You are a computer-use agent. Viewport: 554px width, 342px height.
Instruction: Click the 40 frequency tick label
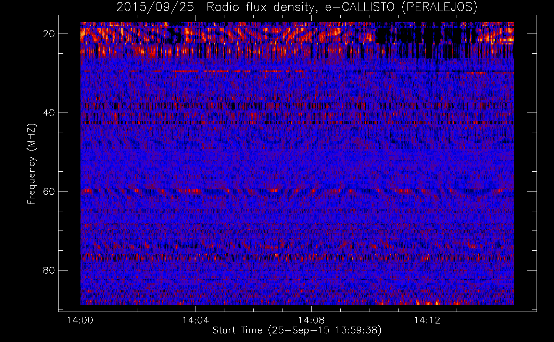coord(49,113)
